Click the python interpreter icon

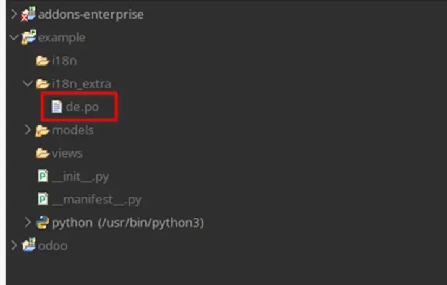coord(43,223)
